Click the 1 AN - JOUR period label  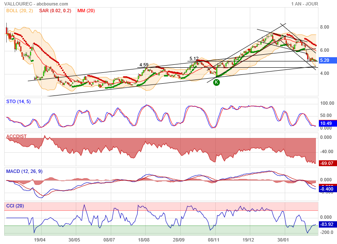305,4
